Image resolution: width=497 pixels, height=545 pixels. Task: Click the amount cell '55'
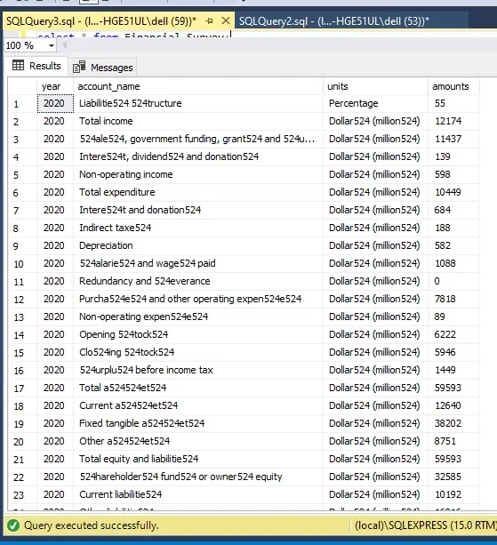(453, 104)
